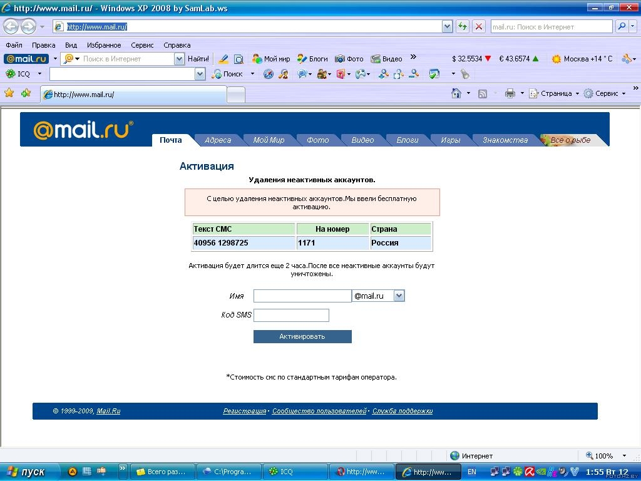This screenshot has width=641, height=481.
Task: Open Видео from the Mail.ru toolbar
Action: [386, 59]
